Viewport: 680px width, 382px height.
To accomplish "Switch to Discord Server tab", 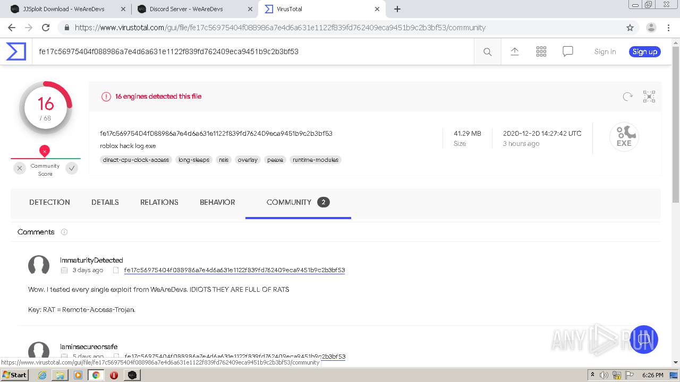I will click(x=194, y=9).
